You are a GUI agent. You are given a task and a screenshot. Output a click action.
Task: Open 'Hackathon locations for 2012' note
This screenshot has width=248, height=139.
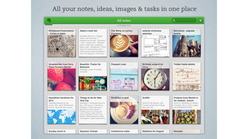(x=62, y=110)
